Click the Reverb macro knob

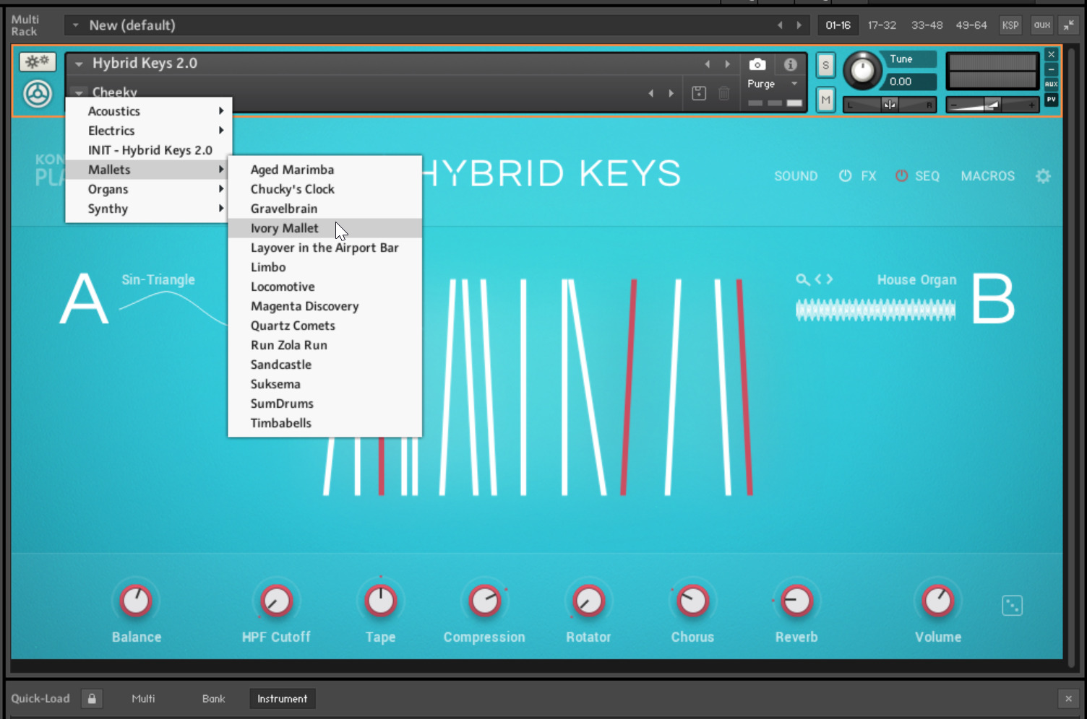[x=796, y=601]
